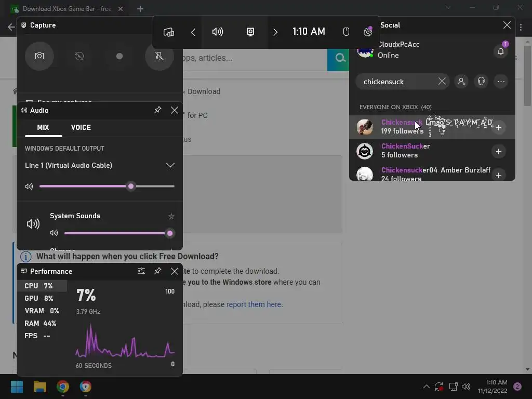Click the previous widget arrow on Game Bar
The image size is (532, 399).
[193, 32]
